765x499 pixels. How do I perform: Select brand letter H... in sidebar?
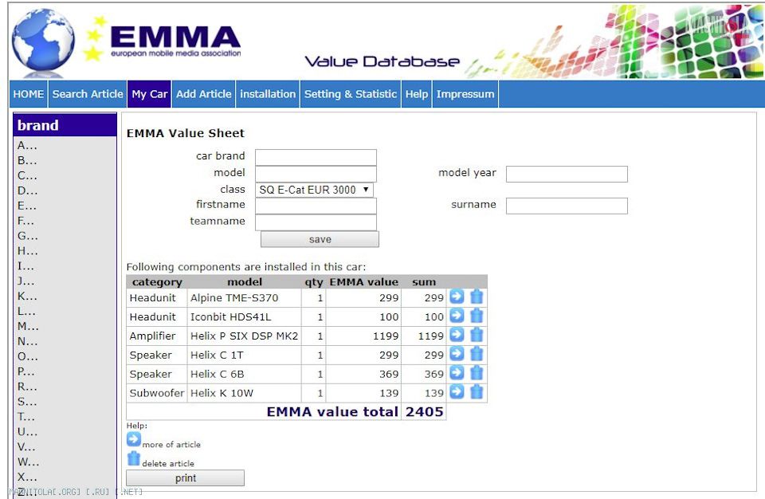pos(28,251)
